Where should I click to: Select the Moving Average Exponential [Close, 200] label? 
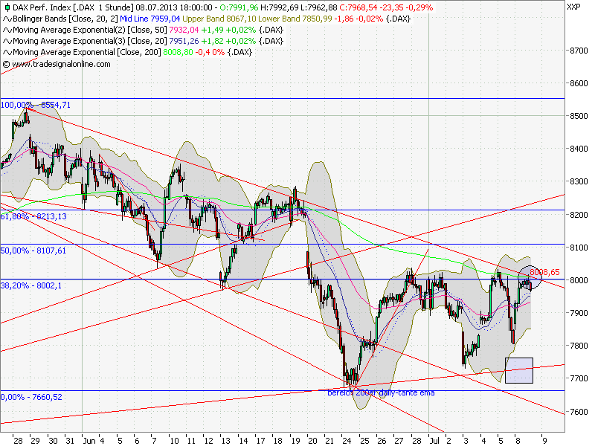pyautogui.click(x=87, y=52)
